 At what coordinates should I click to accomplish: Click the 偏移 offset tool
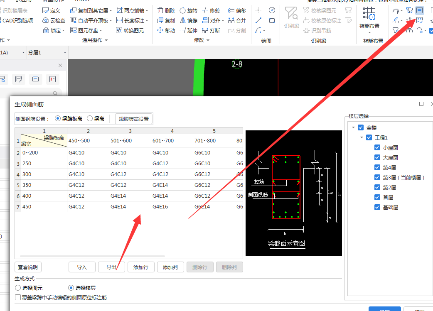click(x=237, y=10)
